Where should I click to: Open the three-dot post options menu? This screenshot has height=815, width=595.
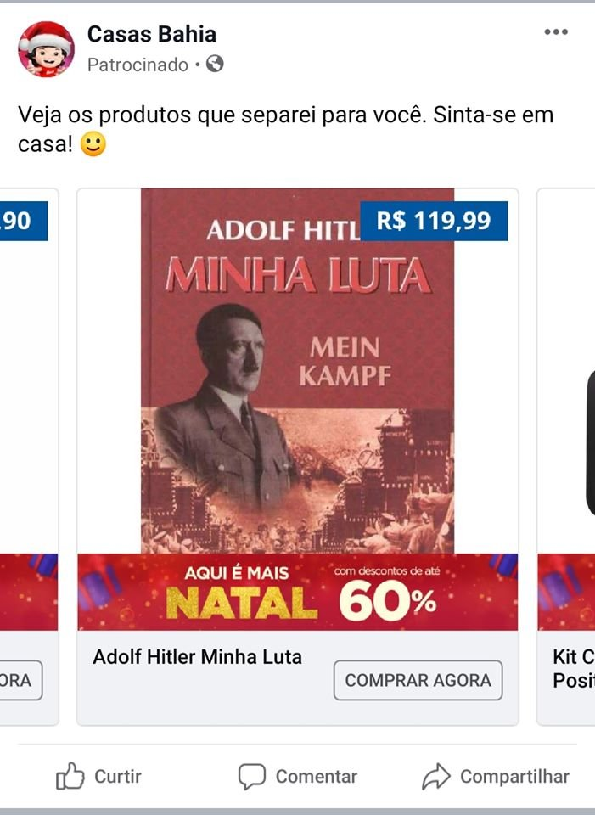pyautogui.click(x=555, y=31)
